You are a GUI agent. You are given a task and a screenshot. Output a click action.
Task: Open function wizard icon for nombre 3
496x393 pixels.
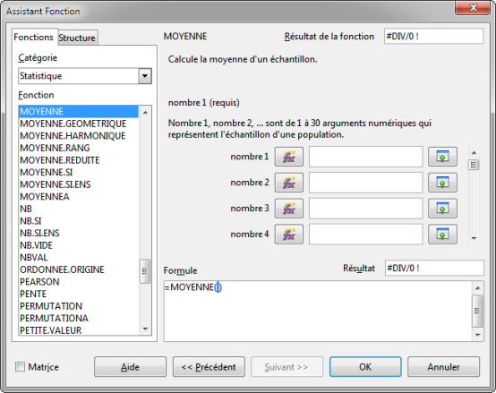tap(289, 209)
